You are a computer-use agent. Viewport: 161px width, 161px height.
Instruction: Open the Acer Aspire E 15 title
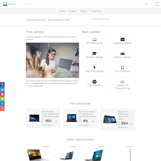(87, 114)
